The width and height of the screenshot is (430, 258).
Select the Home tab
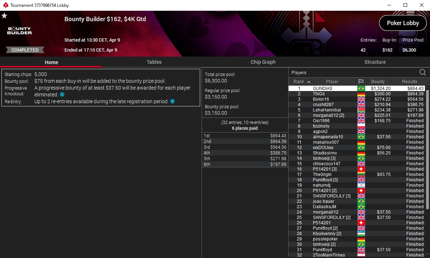tap(51, 62)
